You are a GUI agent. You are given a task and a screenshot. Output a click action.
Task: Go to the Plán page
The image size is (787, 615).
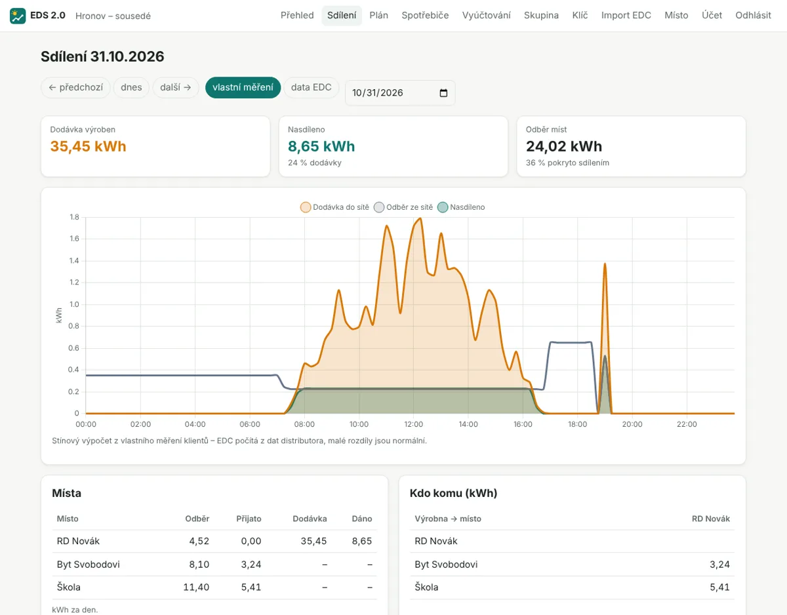(x=379, y=15)
